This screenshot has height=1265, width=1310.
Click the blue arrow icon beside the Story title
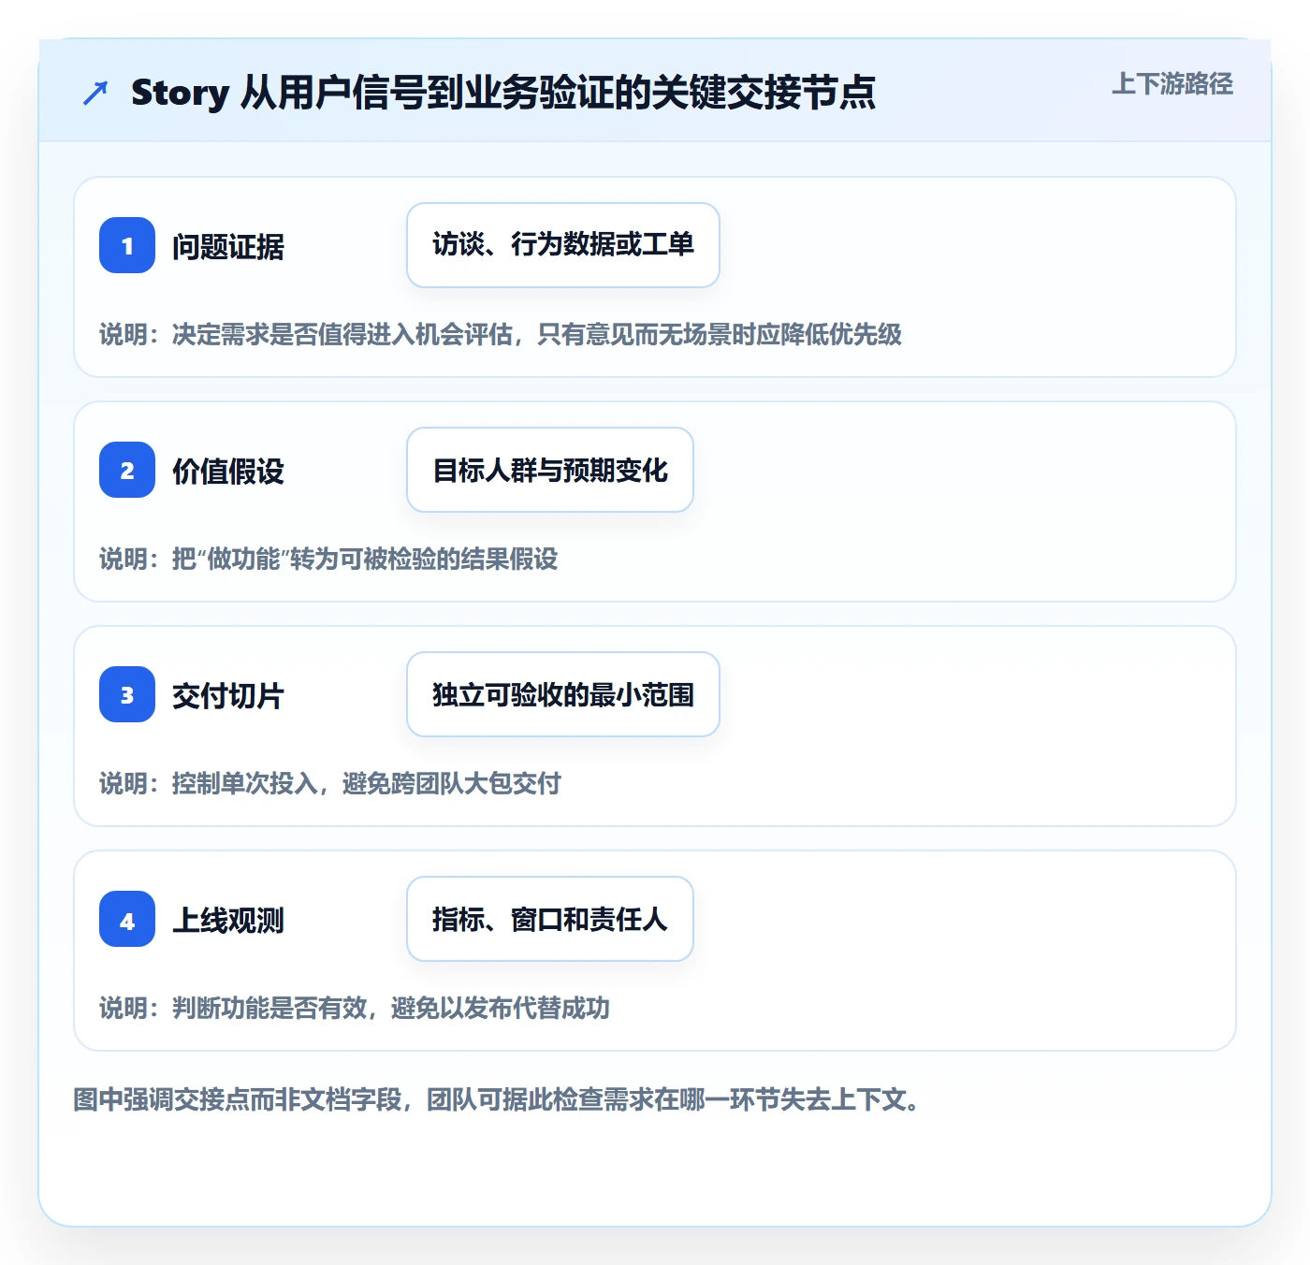95,93
